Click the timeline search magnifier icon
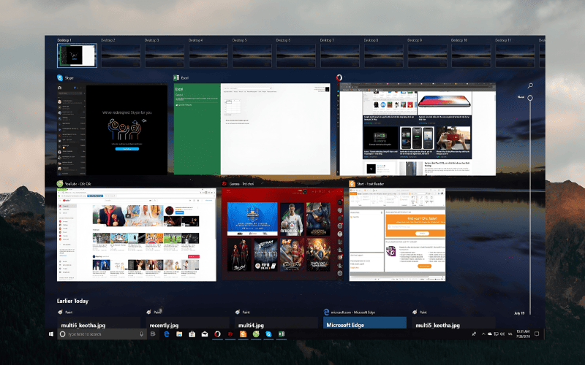Viewport: 585px width, 365px height. (530, 85)
